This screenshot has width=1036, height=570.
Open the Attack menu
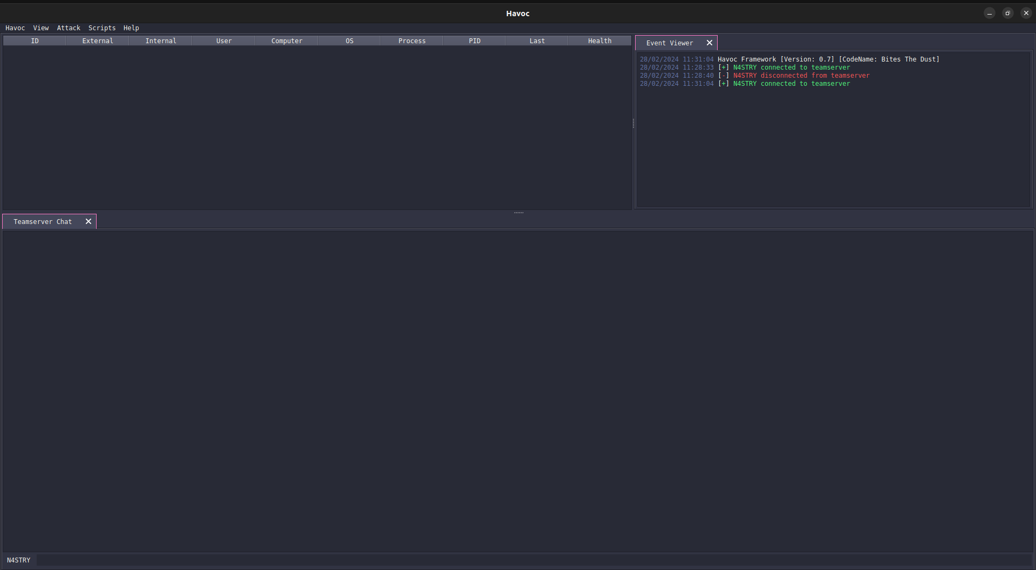click(69, 28)
